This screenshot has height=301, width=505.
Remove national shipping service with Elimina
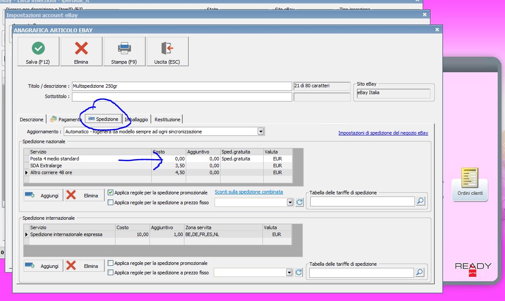(85, 195)
